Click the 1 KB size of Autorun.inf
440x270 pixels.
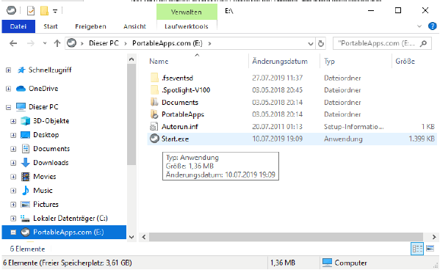click(428, 127)
